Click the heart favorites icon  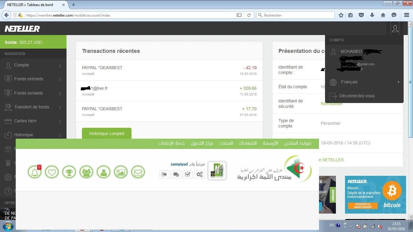coord(52,172)
